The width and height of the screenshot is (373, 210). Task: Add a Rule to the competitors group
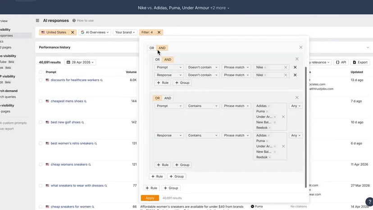click(x=163, y=165)
